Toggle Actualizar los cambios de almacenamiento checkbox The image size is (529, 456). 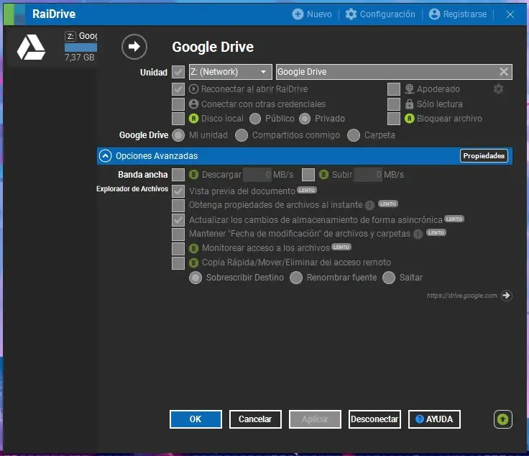(x=178, y=220)
